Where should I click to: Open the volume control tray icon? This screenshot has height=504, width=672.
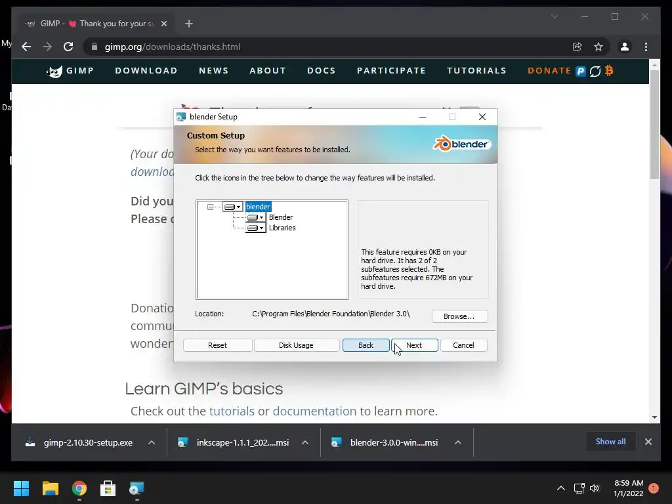click(x=595, y=488)
